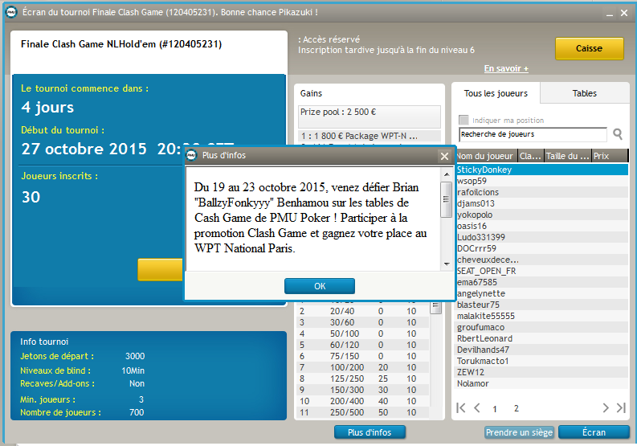Tick the Indiquer ma position checkbox
637x446 pixels.
point(463,120)
